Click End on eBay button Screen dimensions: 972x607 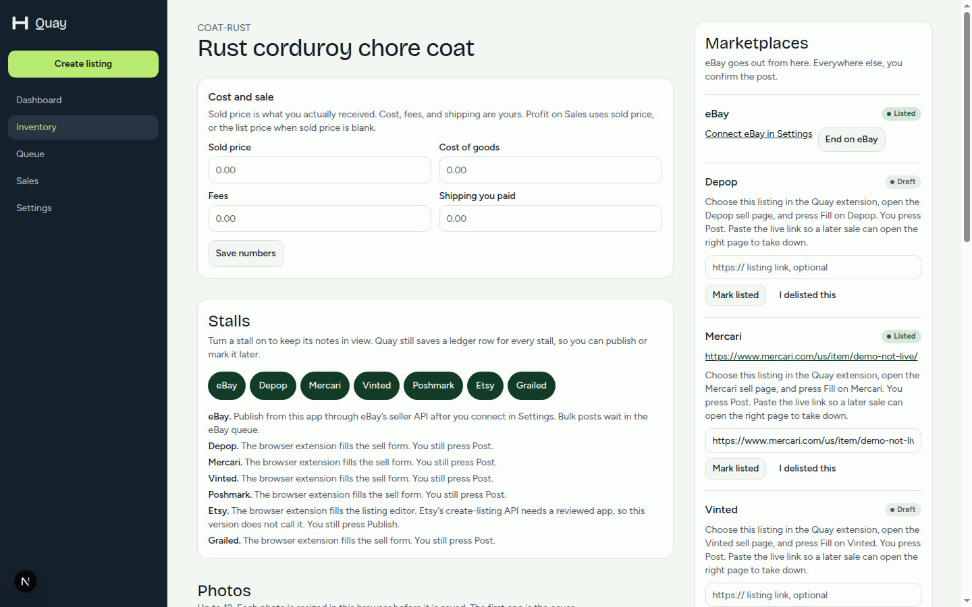851,140
